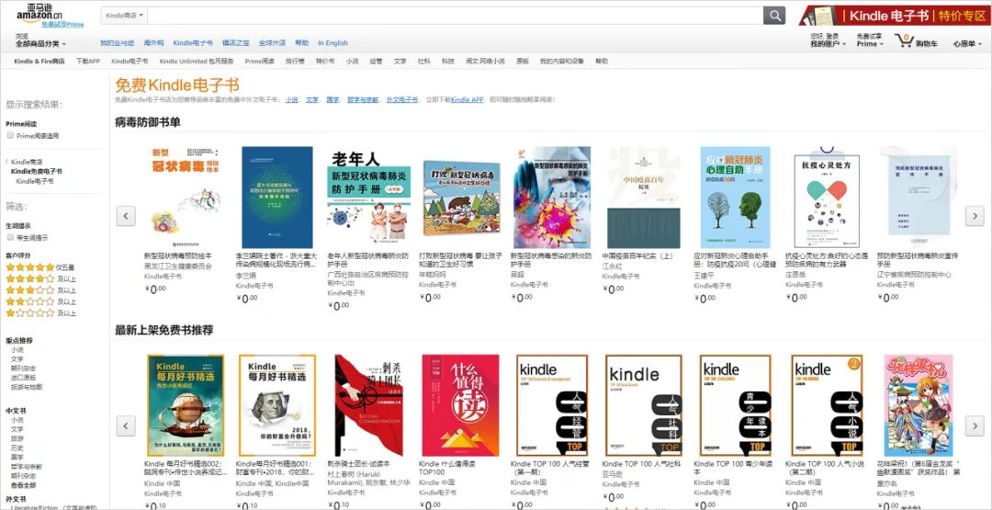Open the Kindle商店 search category dropdown

[124, 15]
